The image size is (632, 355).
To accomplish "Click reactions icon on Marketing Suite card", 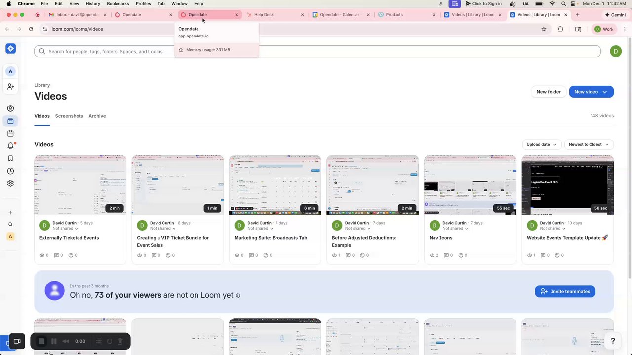I will pos(266,255).
